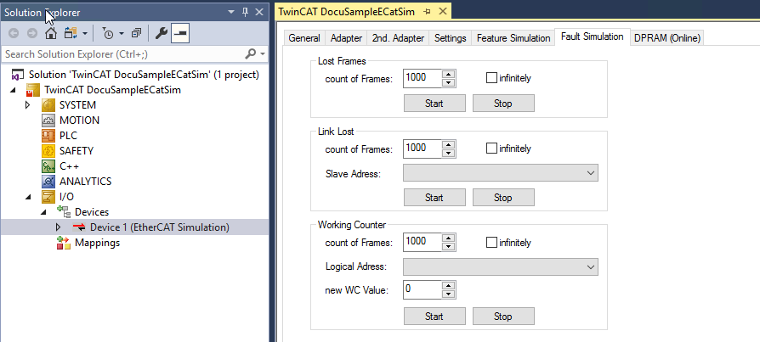Viewport: 760px width, 342px height.
Task: Increase Lost Frames count of Frames
Action: [449, 74]
